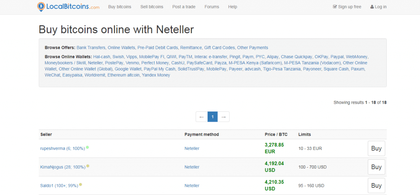Select M-PESA Tanzania (Vodacom) link
Viewport: 420px width, 195px height.
312,63
